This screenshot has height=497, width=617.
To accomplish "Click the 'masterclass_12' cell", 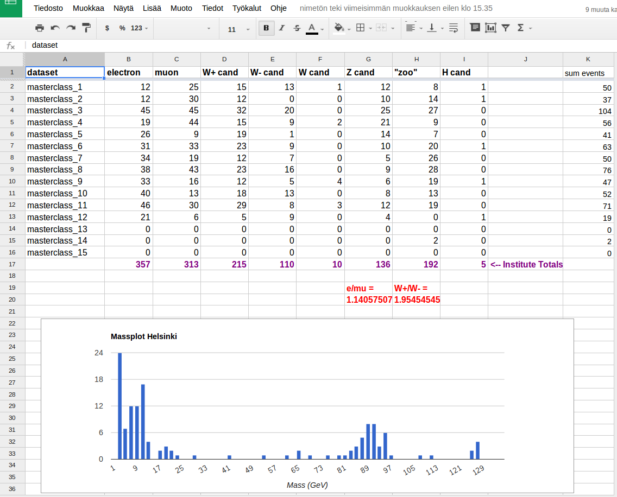I will click(x=65, y=217).
